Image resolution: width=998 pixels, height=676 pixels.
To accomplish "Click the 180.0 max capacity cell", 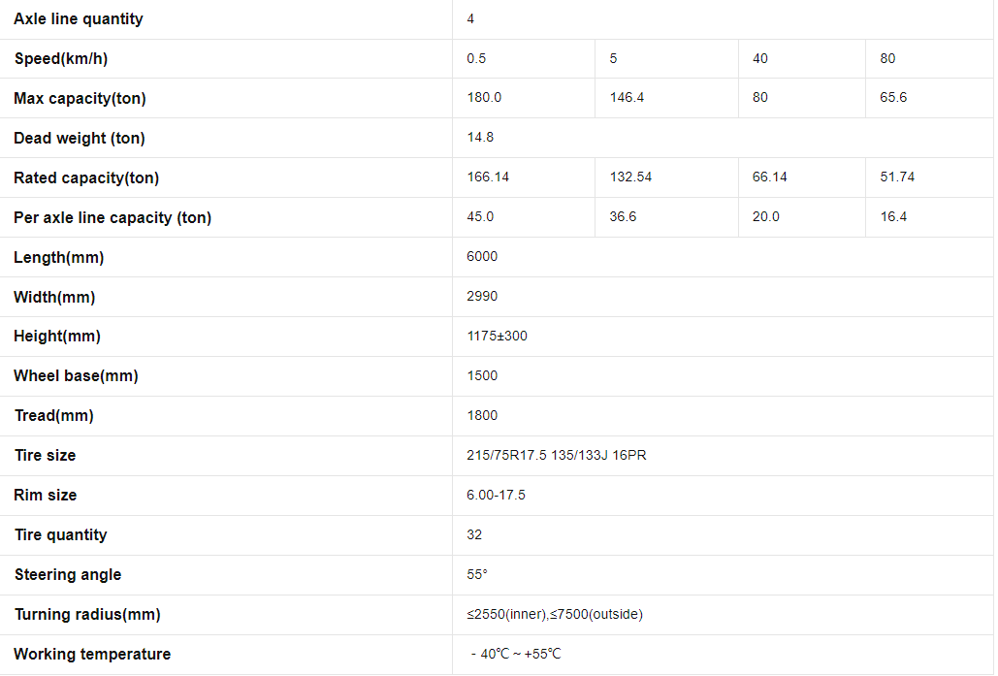I will tap(484, 98).
